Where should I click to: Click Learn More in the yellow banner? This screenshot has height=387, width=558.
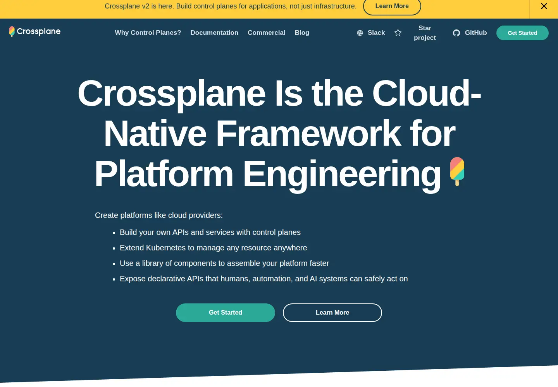pos(392,6)
